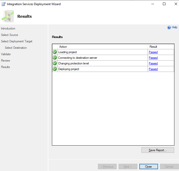Click the Results page header graphic

pyautogui.click(x=8, y=16)
